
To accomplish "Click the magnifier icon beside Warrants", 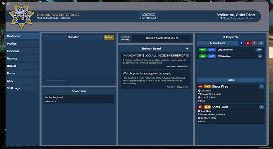I will click(73, 91).
